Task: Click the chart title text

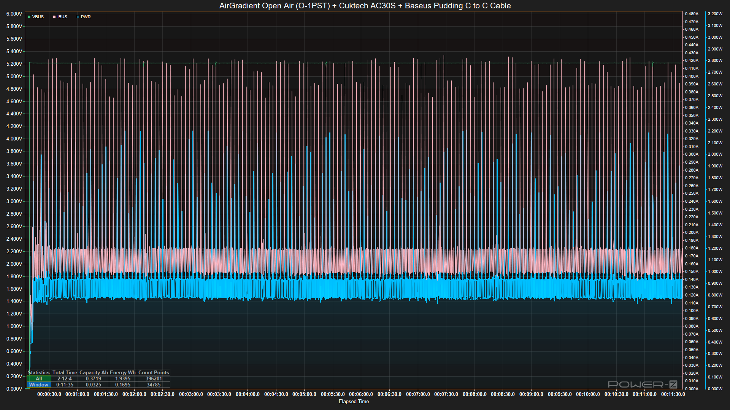Action: 365,6
